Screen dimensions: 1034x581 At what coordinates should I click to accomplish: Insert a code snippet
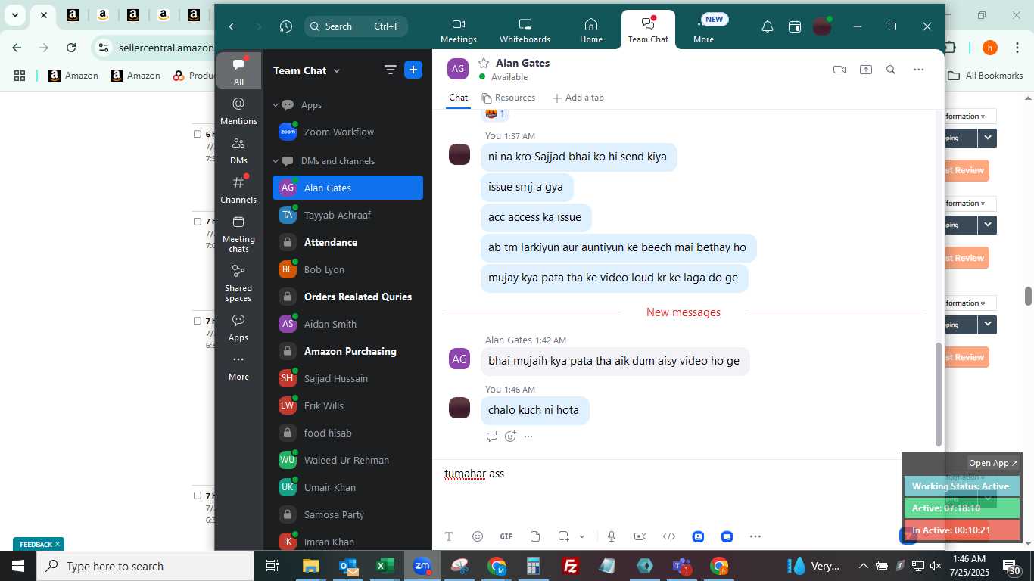click(669, 536)
